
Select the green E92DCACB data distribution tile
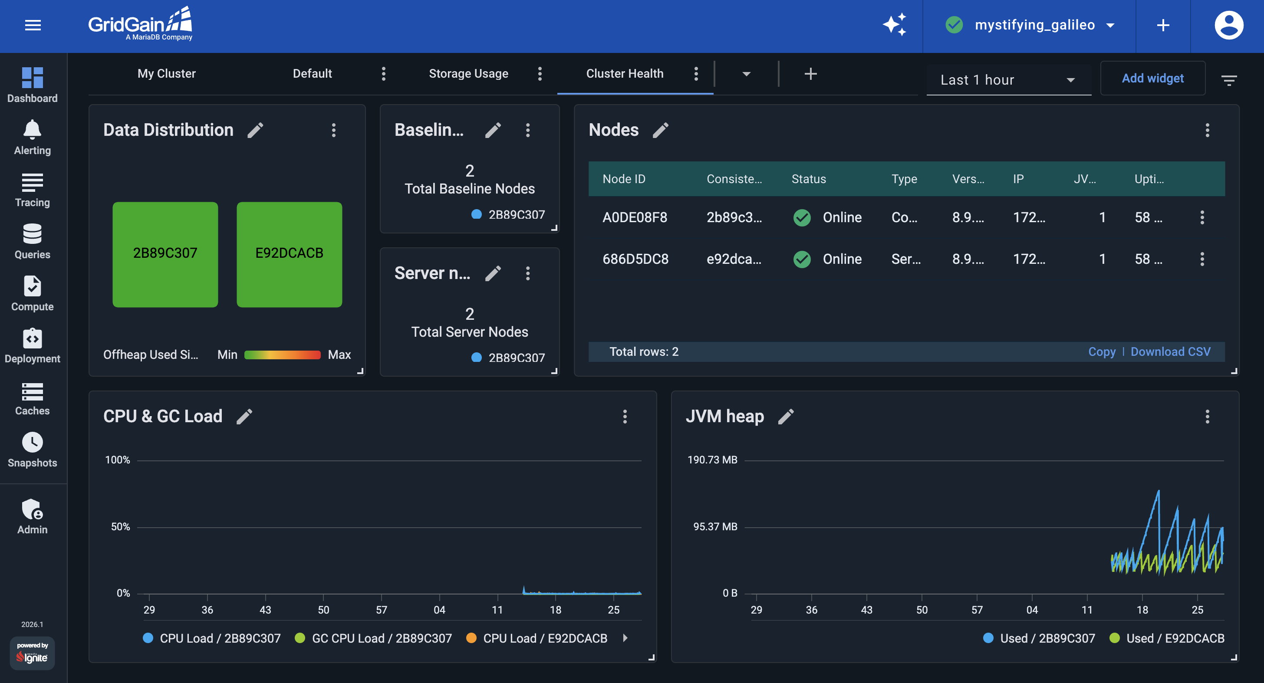[x=289, y=254]
